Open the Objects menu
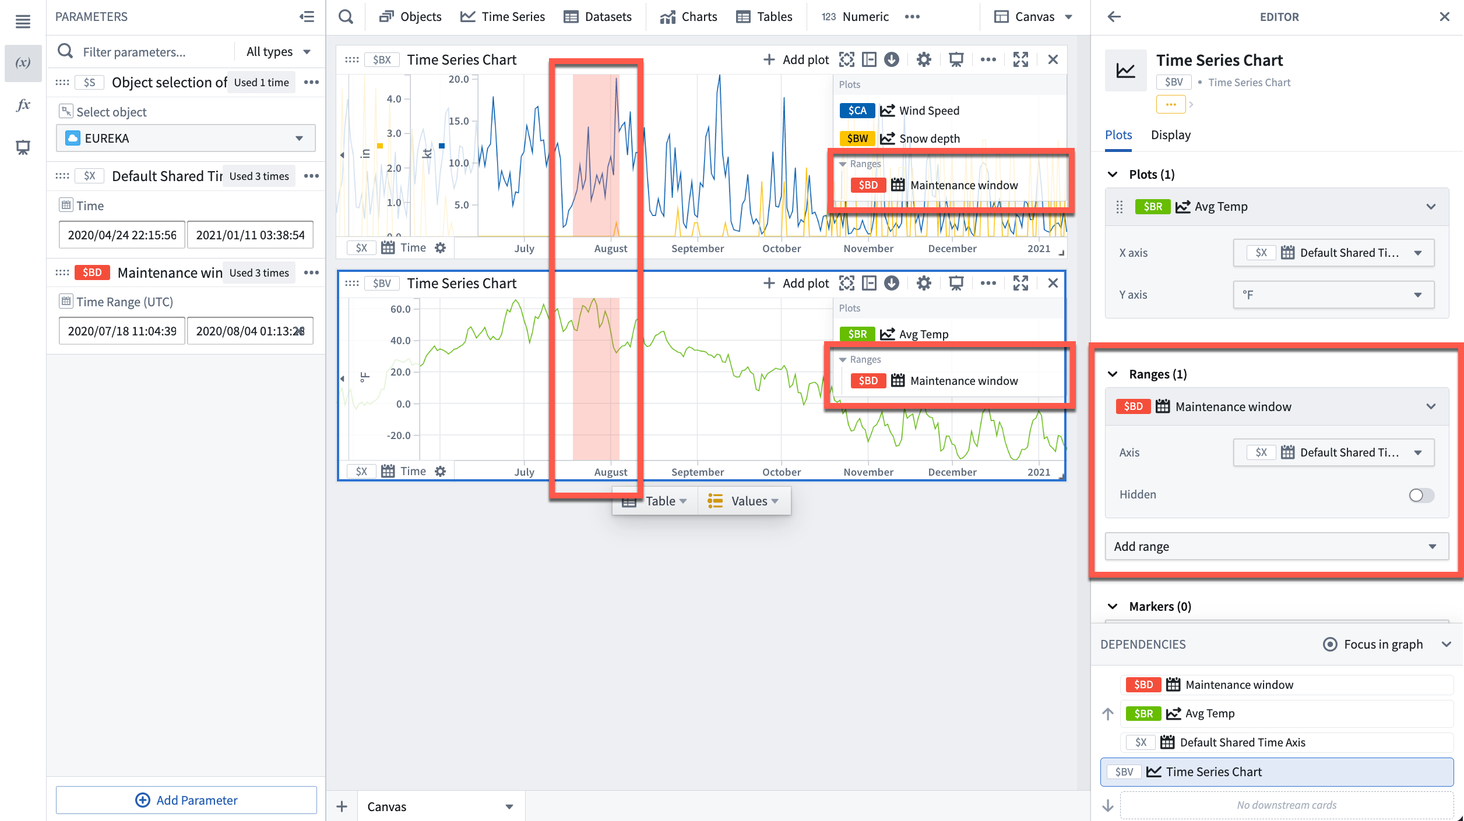This screenshot has height=821, width=1464. (410, 17)
